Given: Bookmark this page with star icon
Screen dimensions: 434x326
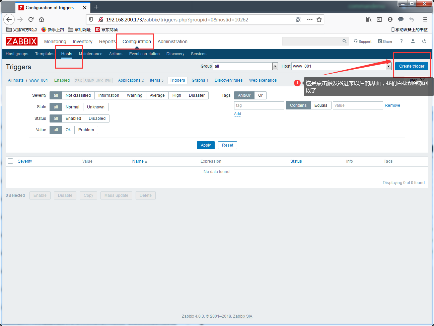Looking at the screenshot, I should pyautogui.click(x=319, y=19).
